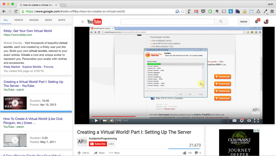The image size is (276, 156).
Task: Switch to the VIDEOS search tab
Action: click(19, 20)
